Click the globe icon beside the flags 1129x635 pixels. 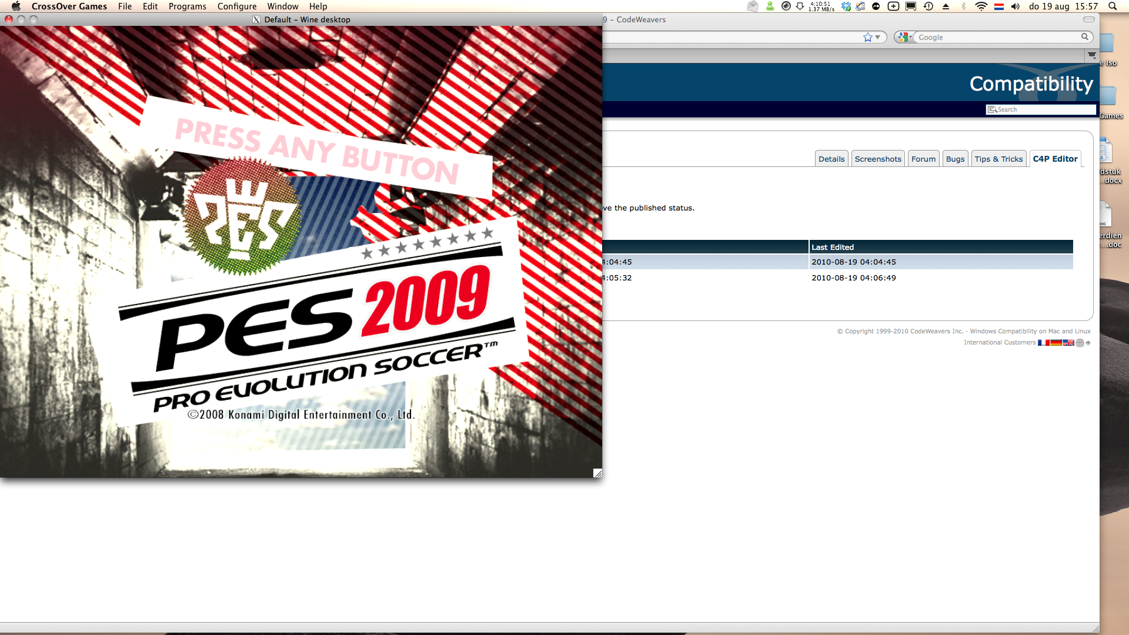(x=1080, y=343)
